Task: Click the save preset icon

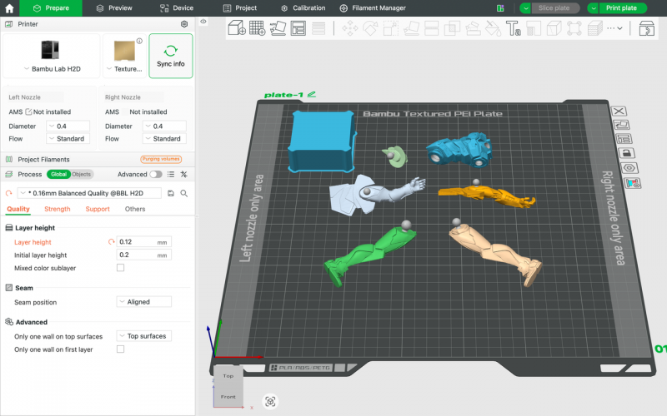Action: [171, 193]
